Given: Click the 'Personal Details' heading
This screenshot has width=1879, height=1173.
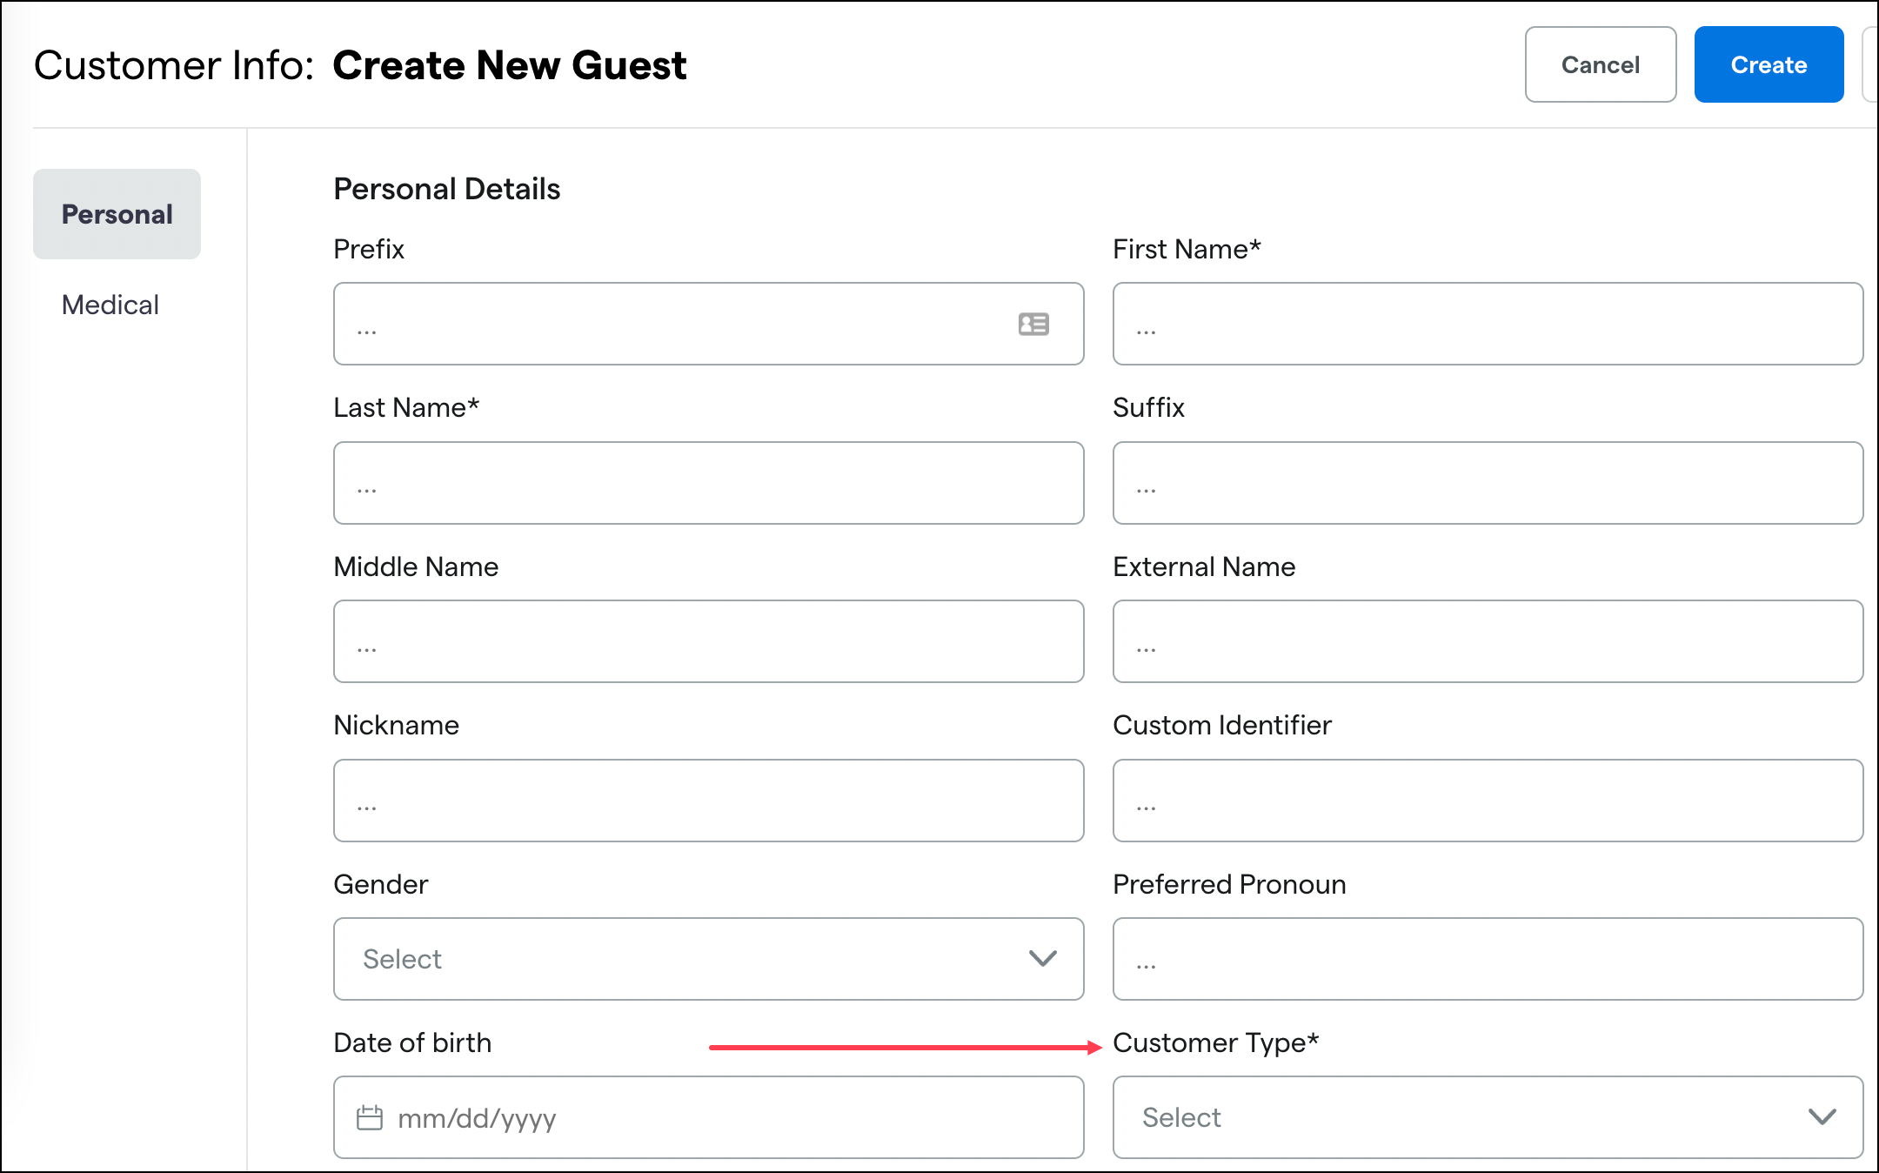Looking at the screenshot, I should (x=447, y=189).
